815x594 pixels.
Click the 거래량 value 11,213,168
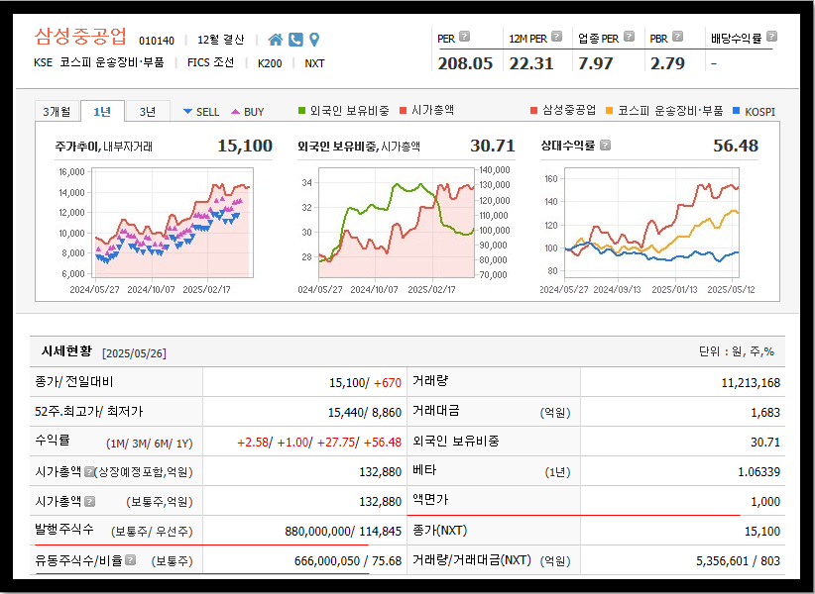[751, 383]
